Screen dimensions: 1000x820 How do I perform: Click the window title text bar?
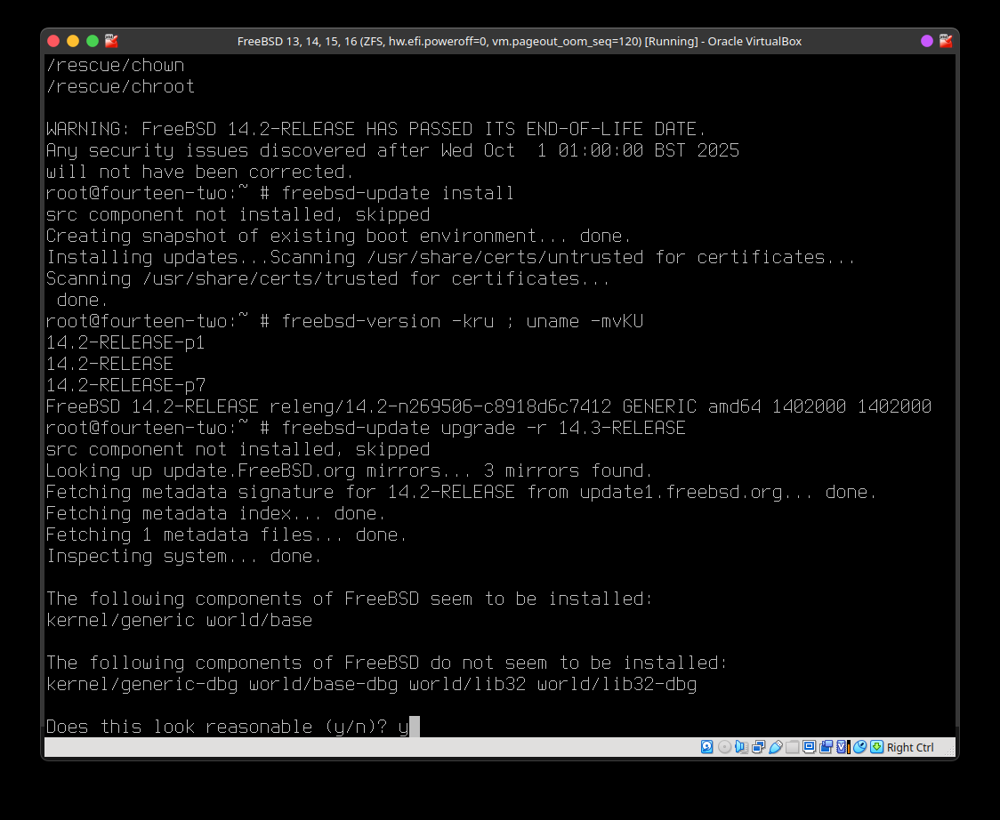[519, 41]
